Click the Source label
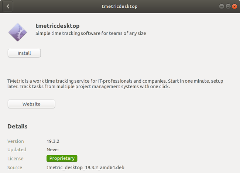Image resolution: width=240 pixels, height=173 pixels. coord(15,167)
